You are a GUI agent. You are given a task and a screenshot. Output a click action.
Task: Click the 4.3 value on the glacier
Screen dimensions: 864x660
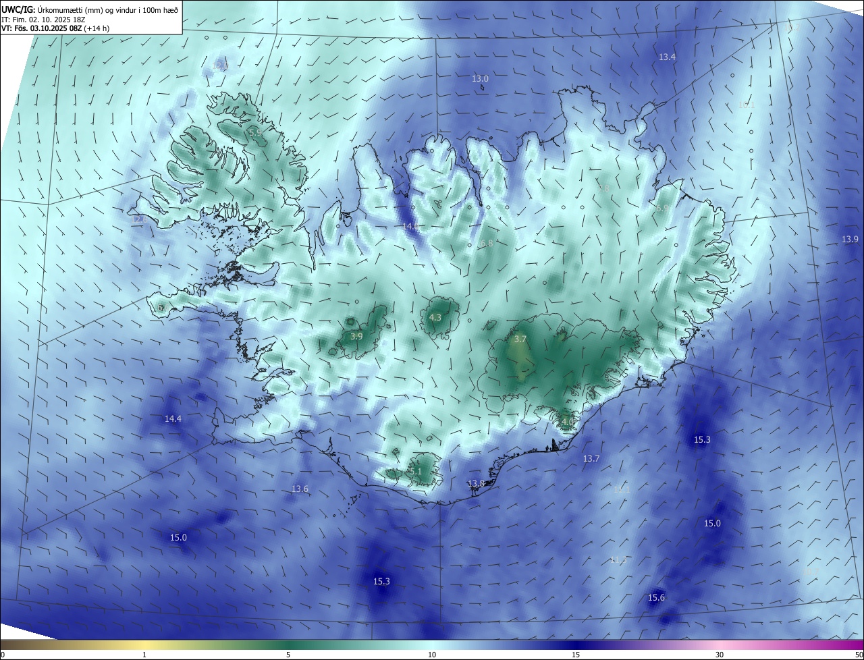[435, 317]
